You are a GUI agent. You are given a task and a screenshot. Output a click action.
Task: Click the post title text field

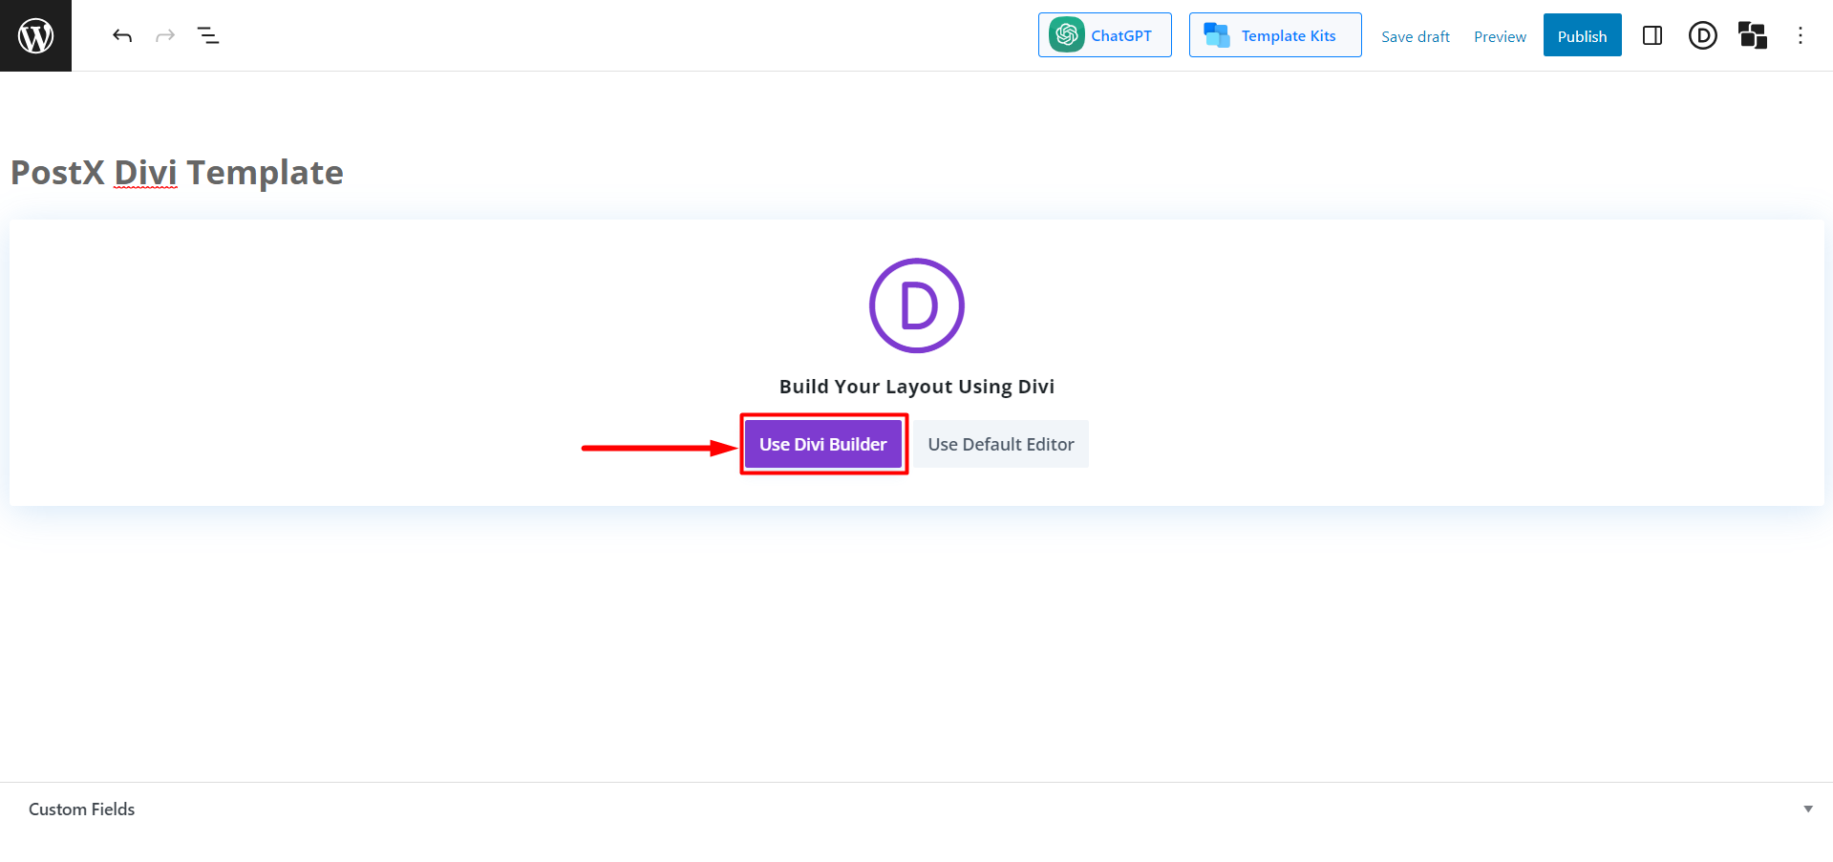point(176,172)
